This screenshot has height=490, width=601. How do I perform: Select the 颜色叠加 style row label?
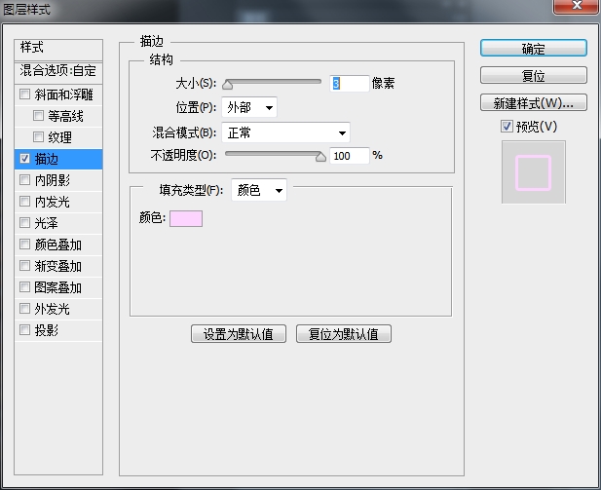[57, 245]
